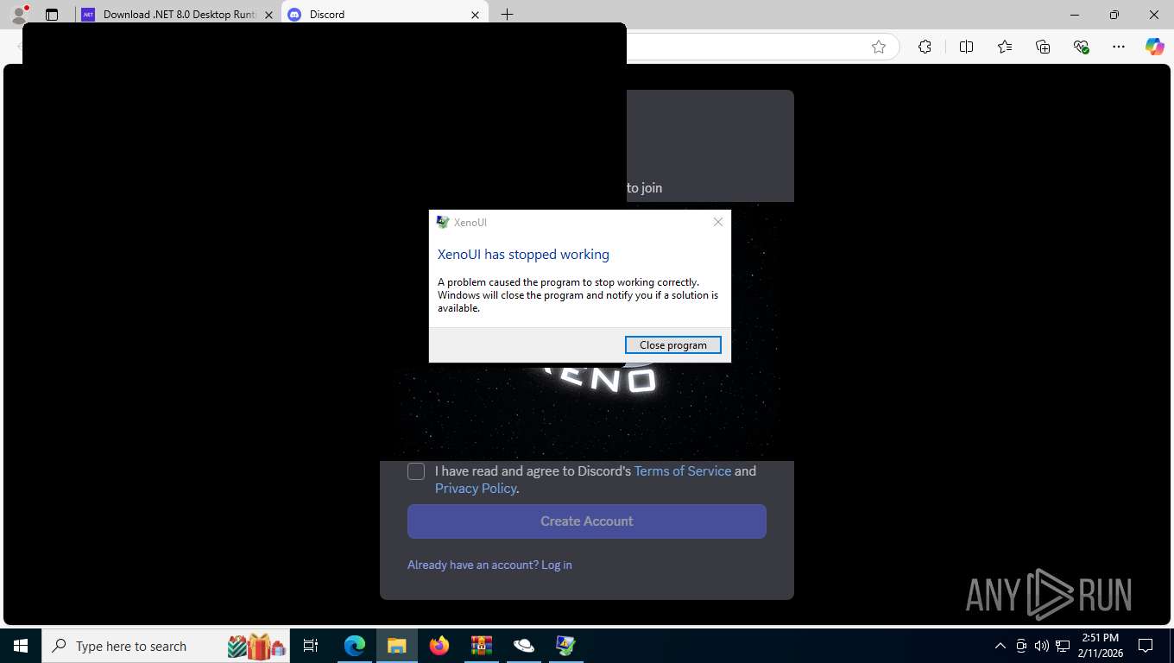Image resolution: width=1174 pixels, height=663 pixels.
Task: Open File Explorer from the taskbar
Action: [x=396, y=646]
